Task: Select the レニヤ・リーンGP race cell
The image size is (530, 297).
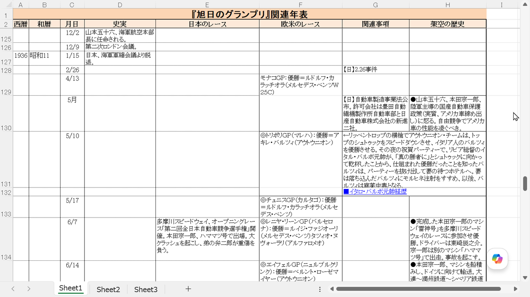Action: coord(301,239)
